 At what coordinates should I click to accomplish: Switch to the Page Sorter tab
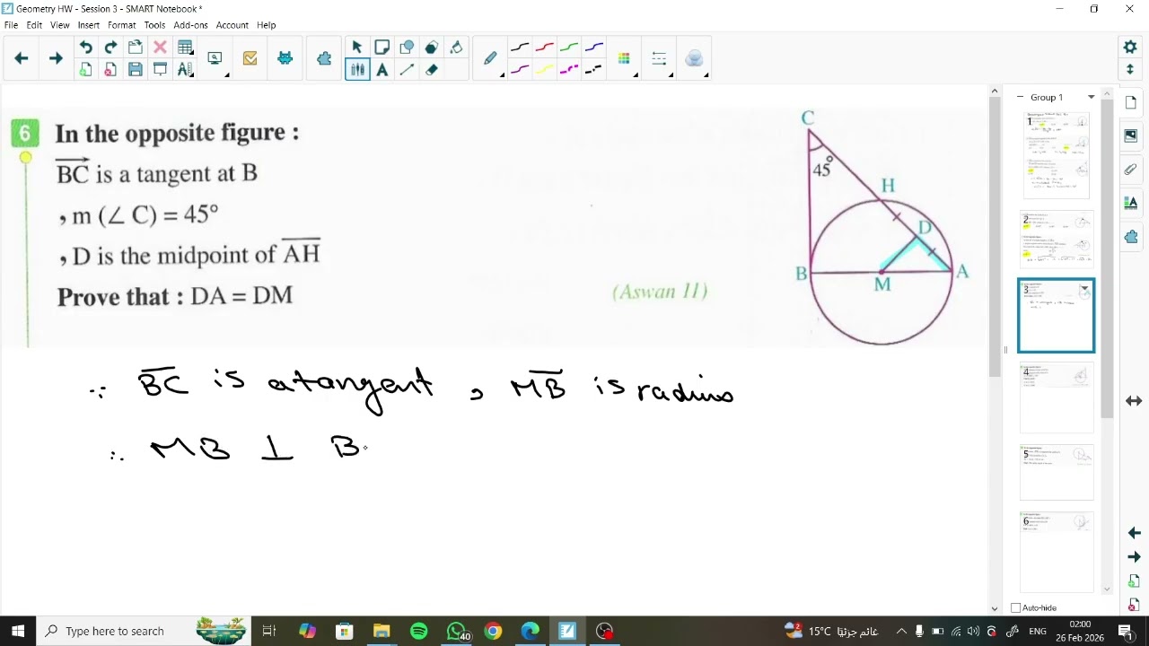[x=1131, y=102]
